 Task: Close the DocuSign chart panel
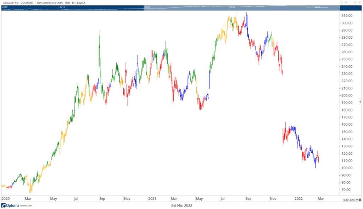pyautogui.click(x=359, y=2)
